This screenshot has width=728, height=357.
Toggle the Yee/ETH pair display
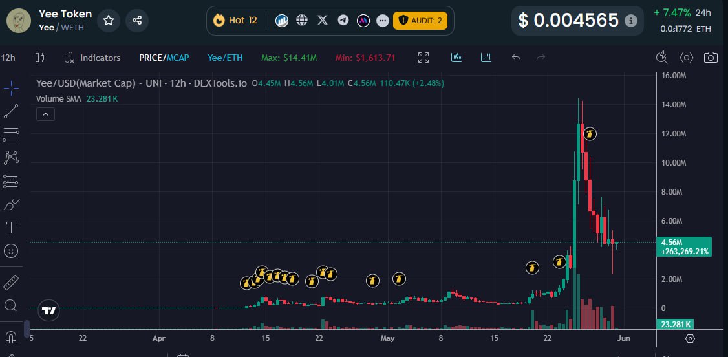point(225,58)
